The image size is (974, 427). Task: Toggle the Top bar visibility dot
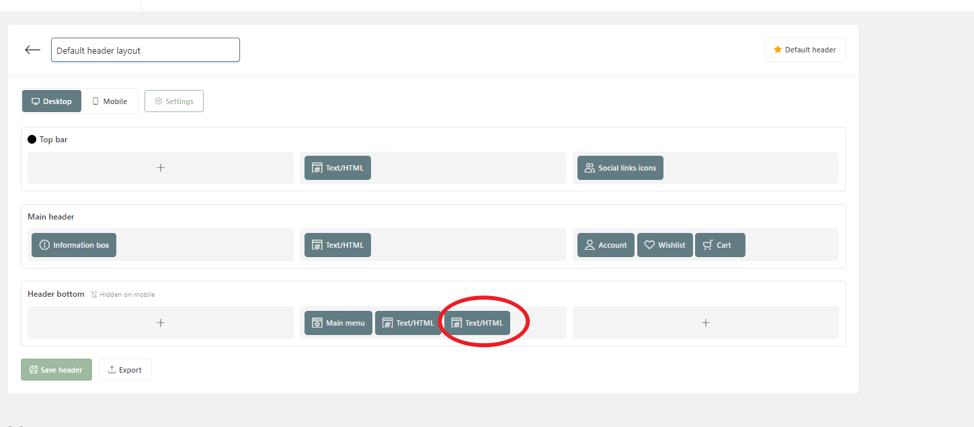31,138
